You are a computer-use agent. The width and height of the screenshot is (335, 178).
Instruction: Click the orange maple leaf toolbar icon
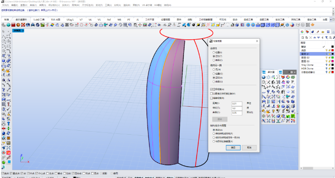point(313,25)
